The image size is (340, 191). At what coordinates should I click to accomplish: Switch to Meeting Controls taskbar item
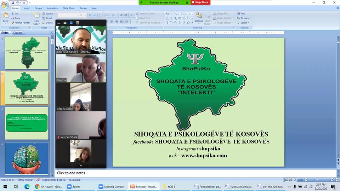click(112, 186)
